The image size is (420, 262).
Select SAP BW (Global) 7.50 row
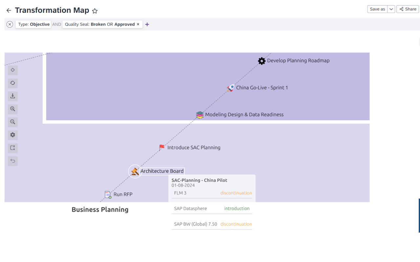tap(212, 224)
